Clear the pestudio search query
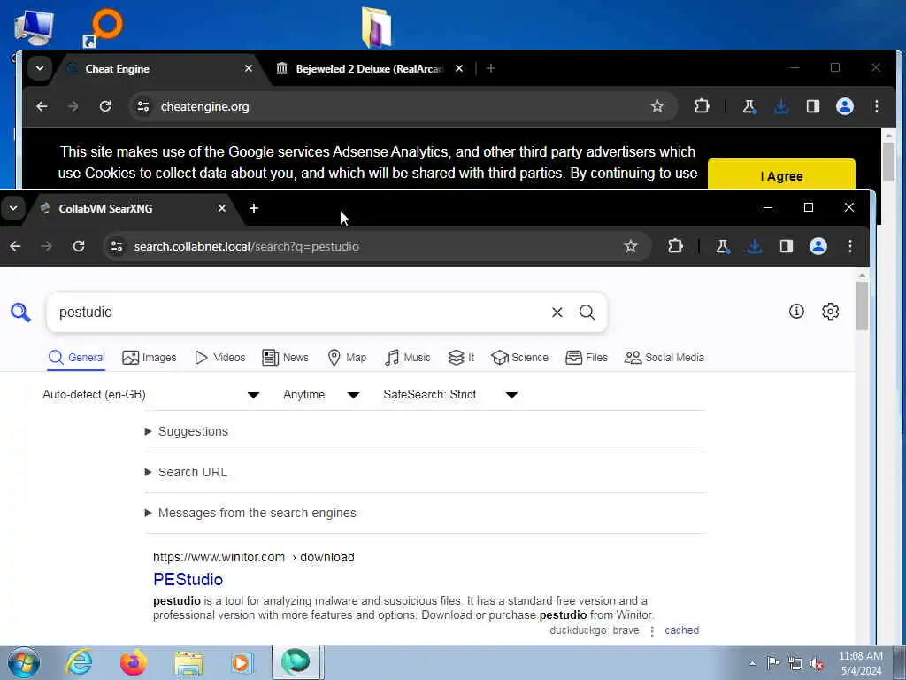The image size is (906, 680). [x=557, y=313]
